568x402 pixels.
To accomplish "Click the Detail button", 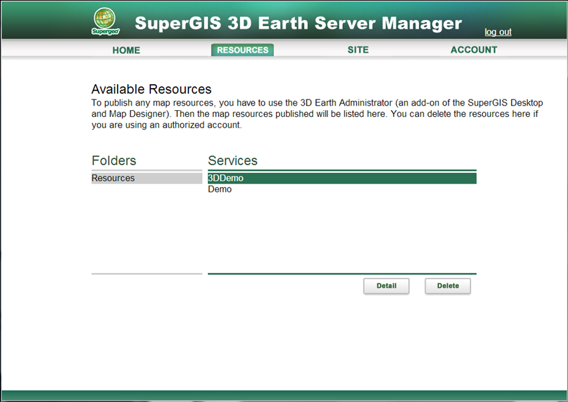I will click(x=386, y=286).
